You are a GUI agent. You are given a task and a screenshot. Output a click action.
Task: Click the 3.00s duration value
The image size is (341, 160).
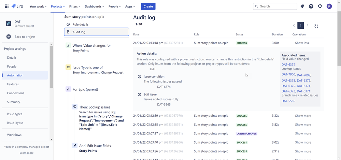point(275,43)
